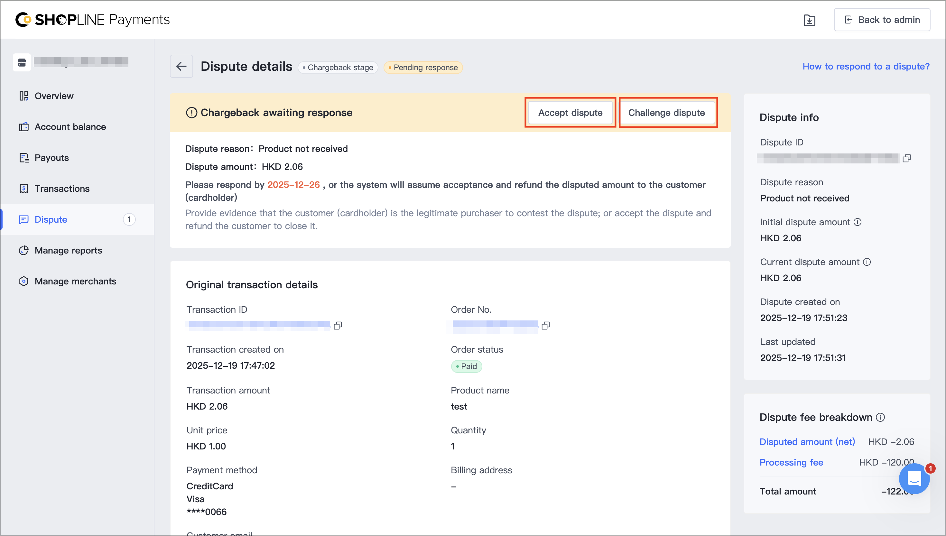Open Overview in the sidebar
The image size is (946, 536).
point(77,96)
